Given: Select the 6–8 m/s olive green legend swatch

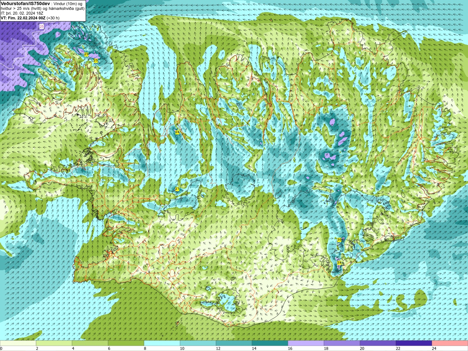Looking at the screenshot, I should [x=126, y=343].
